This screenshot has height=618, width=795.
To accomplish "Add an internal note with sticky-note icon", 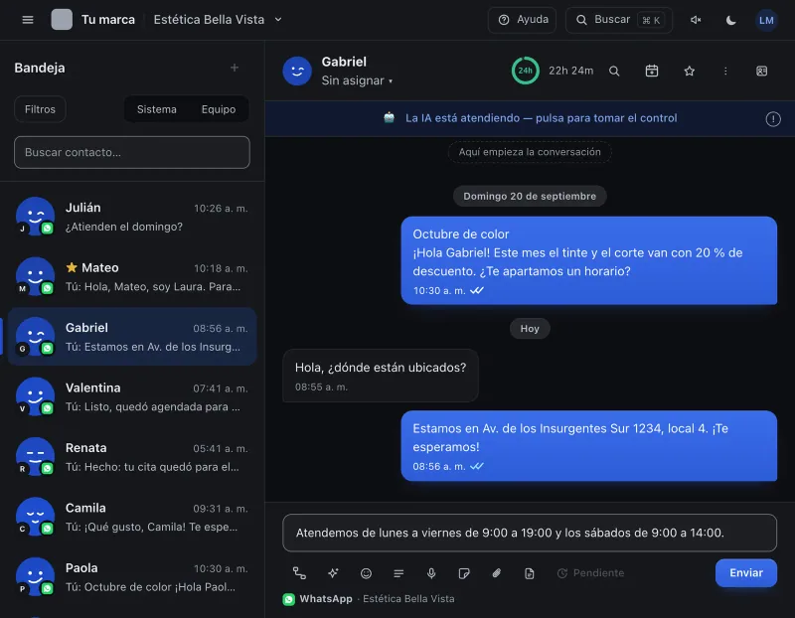I will tap(464, 573).
